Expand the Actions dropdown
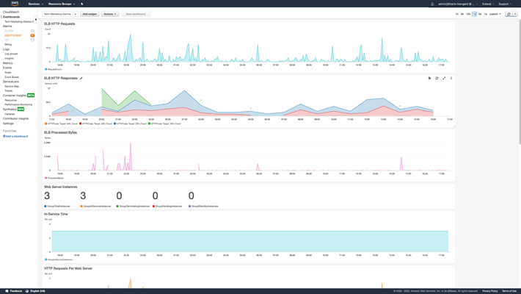 pyautogui.click(x=109, y=14)
